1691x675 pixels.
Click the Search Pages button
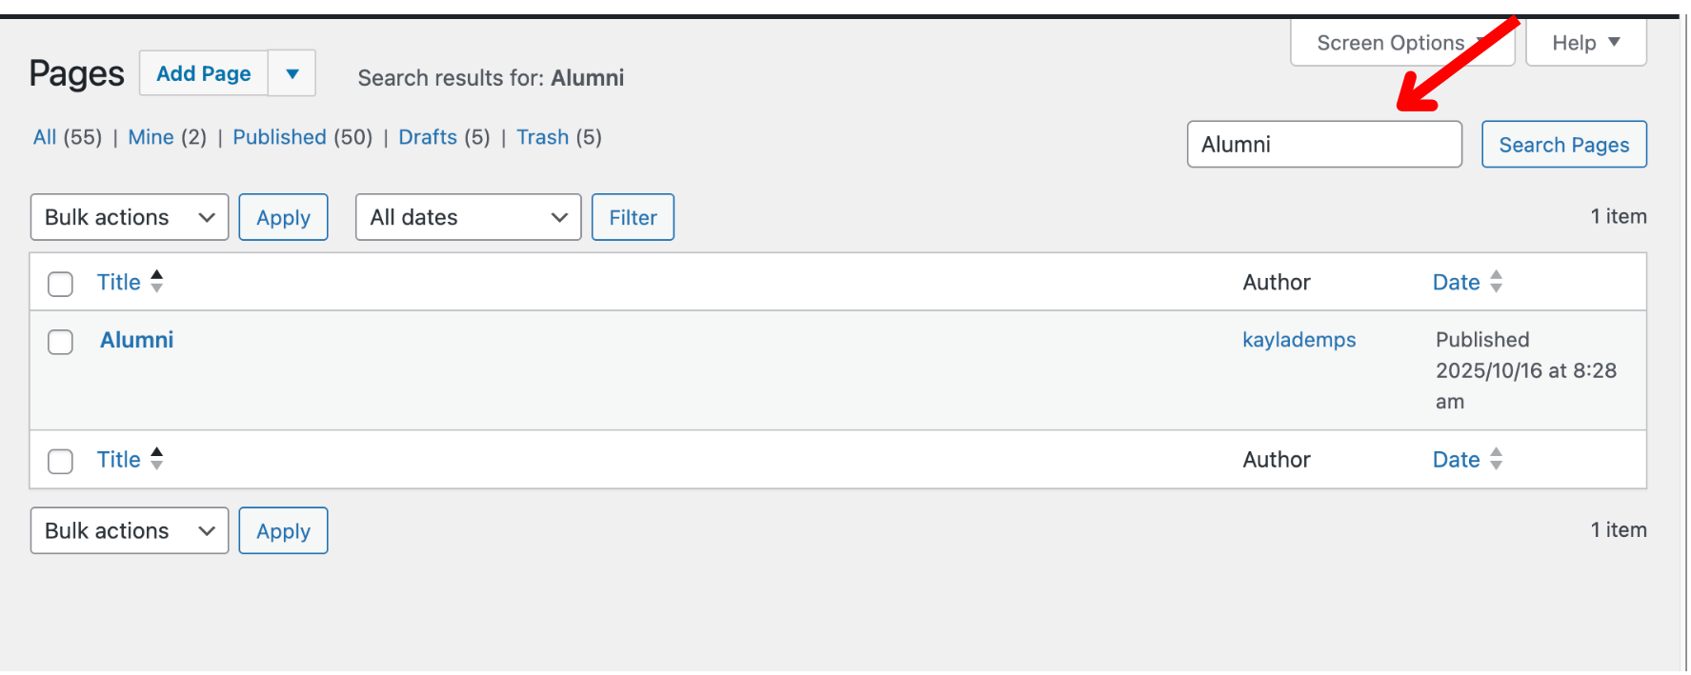[1563, 145]
